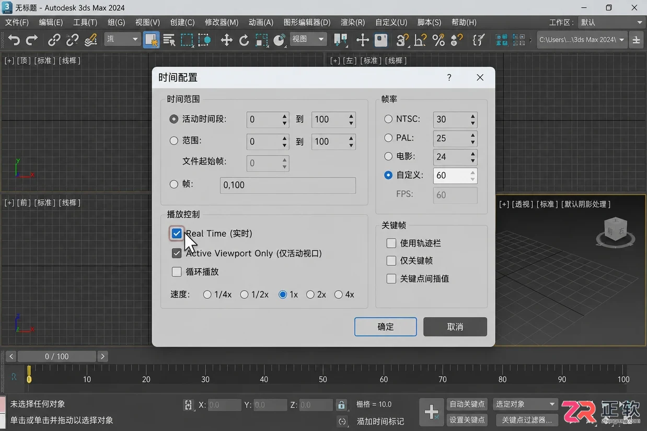Open the 工作区 默认 workspace dropdown
The height and width of the screenshot is (431, 647).
pyautogui.click(x=610, y=22)
